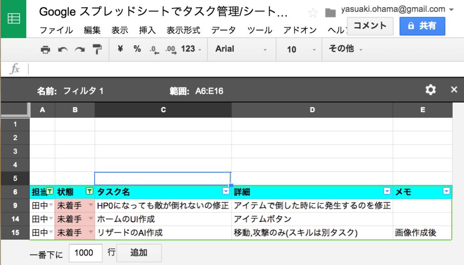Viewport: 464px width, 265px height.
Task: Select cell アイテムで倒した時にに発生するのを修正
Action: (312, 205)
